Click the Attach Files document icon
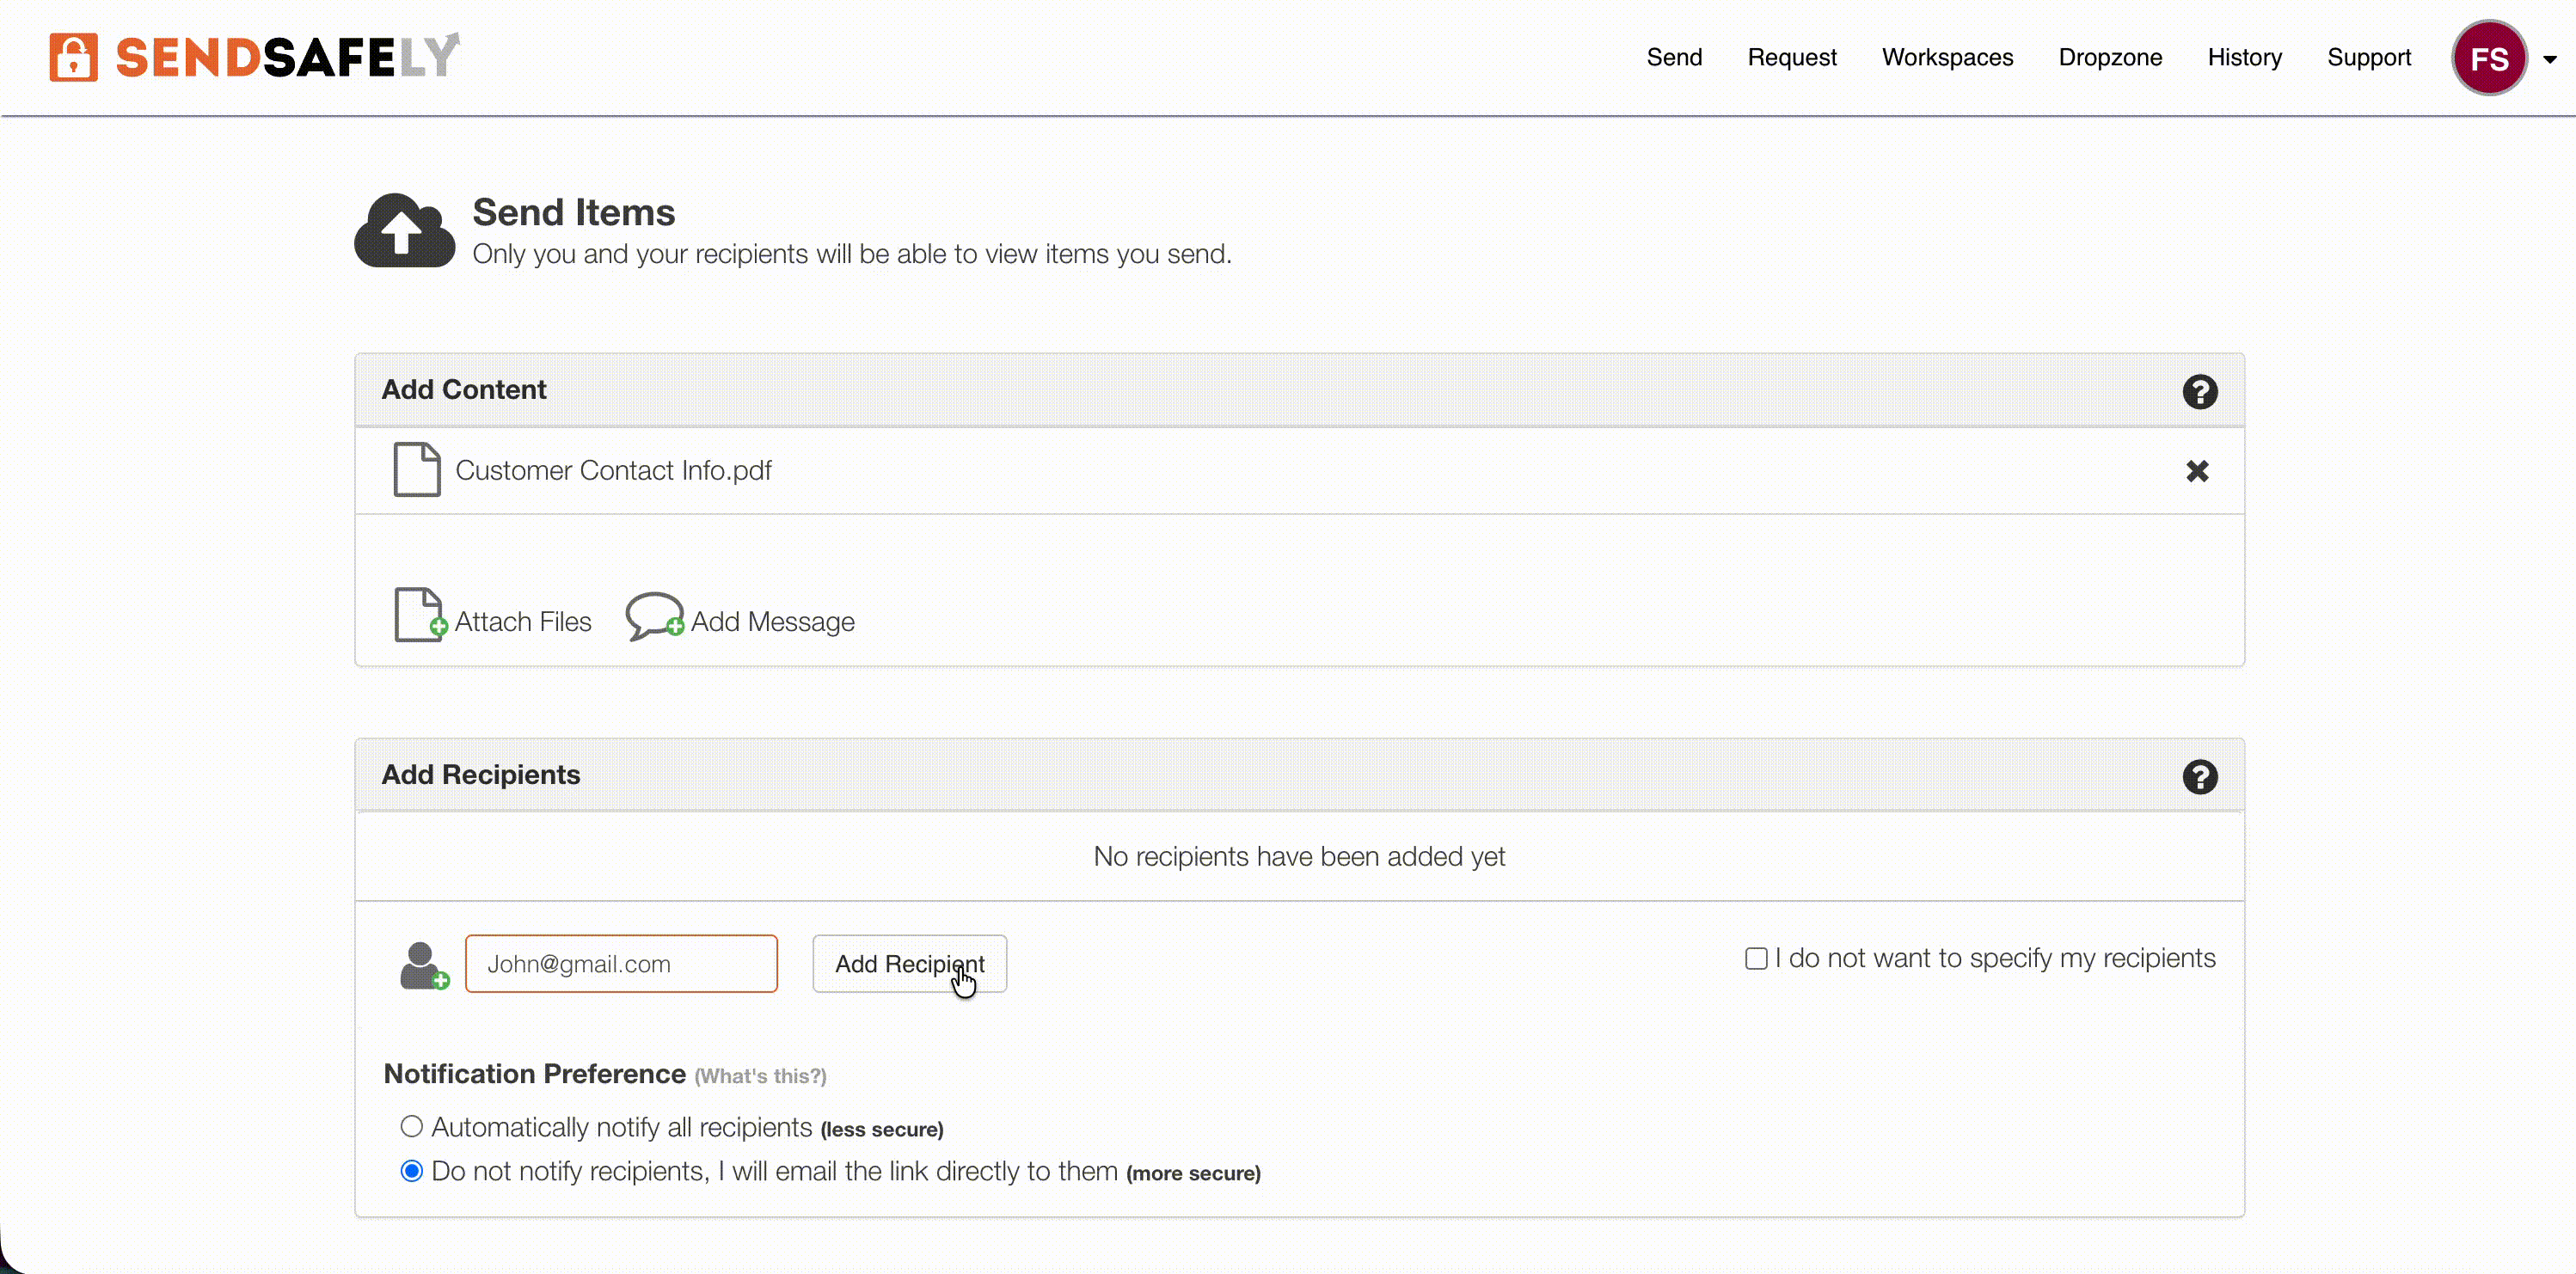The image size is (2576, 1274). coord(420,614)
